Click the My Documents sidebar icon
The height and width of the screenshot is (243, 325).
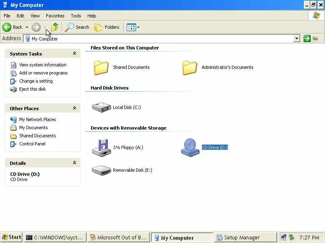13,128
